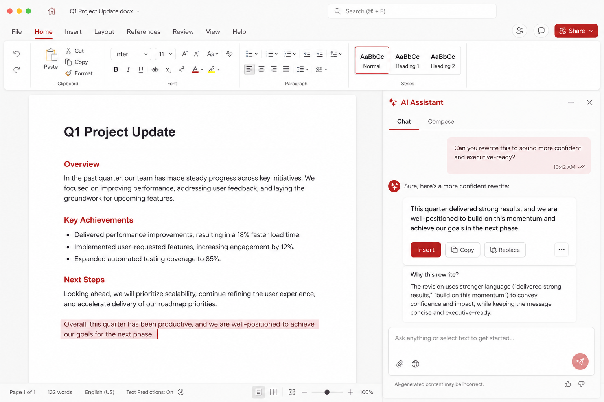Cut the selected text
The width and height of the screenshot is (604, 402).
tap(75, 51)
